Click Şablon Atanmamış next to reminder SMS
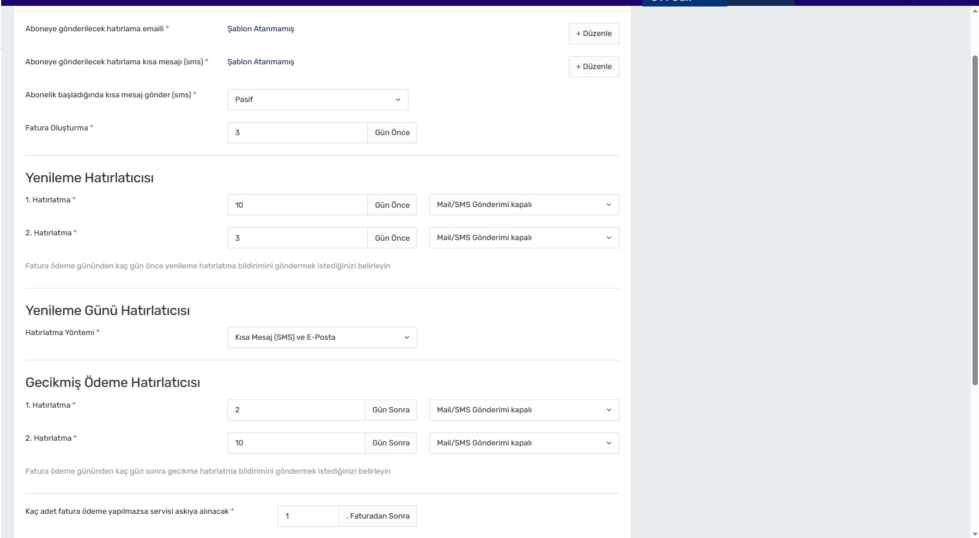This screenshot has width=979, height=538. click(261, 62)
